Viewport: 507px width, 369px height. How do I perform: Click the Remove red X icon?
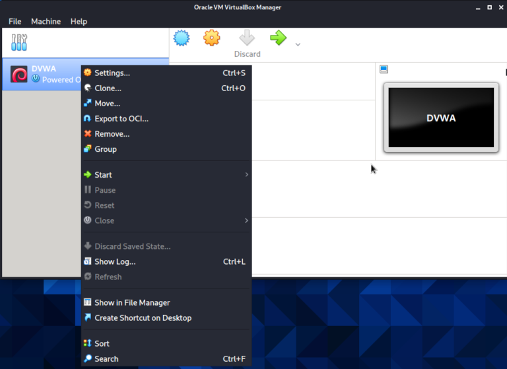(88, 134)
